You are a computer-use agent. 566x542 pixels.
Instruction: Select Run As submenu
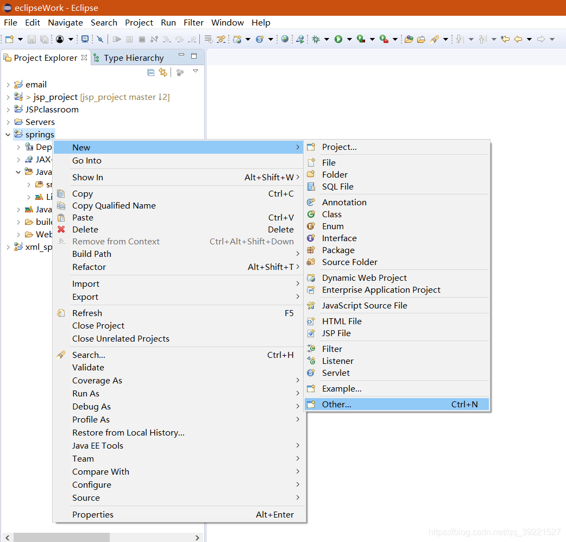[179, 393]
